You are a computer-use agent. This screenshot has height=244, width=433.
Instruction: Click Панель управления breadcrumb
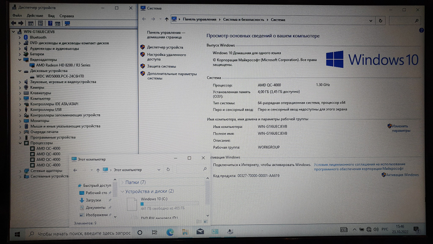pos(199,20)
